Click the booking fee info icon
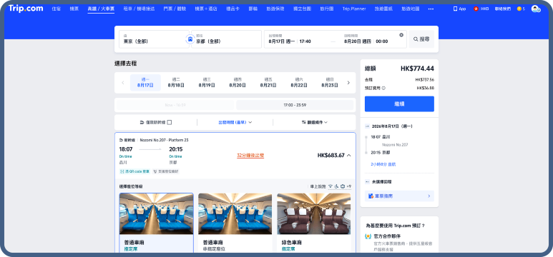 pyautogui.click(x=383, y=88)
